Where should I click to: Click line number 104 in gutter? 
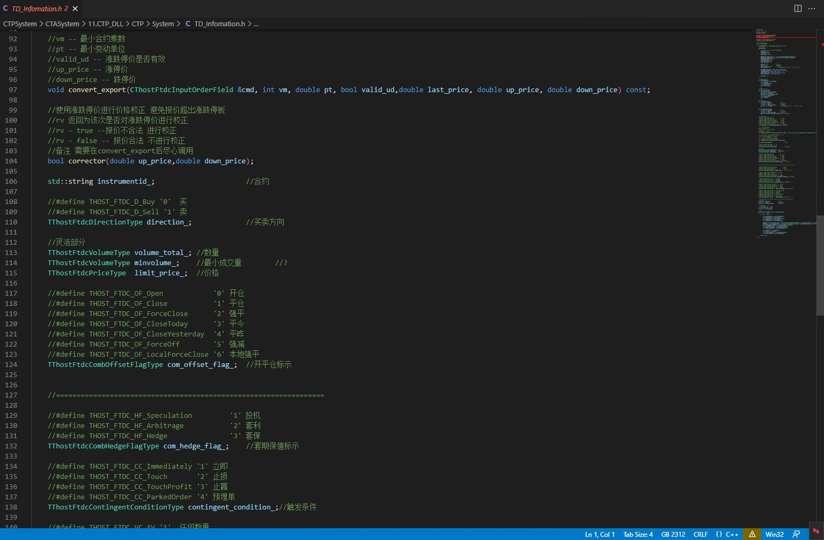point(11,161)
